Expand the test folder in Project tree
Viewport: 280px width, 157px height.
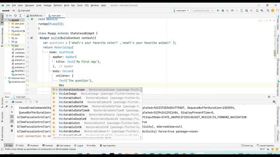9,45
